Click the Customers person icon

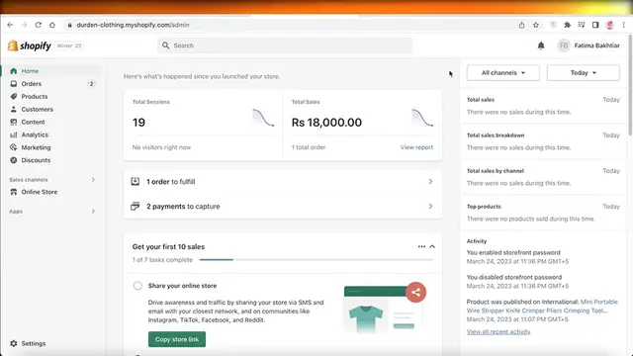13,109
